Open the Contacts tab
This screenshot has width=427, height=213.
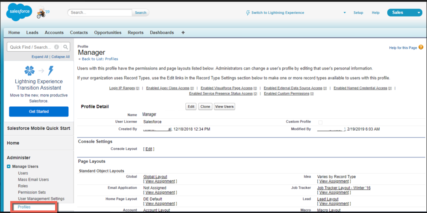coord(79,32)
